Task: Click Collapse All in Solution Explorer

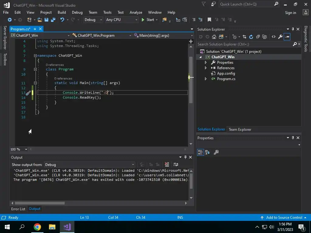Action: point(258,37)
